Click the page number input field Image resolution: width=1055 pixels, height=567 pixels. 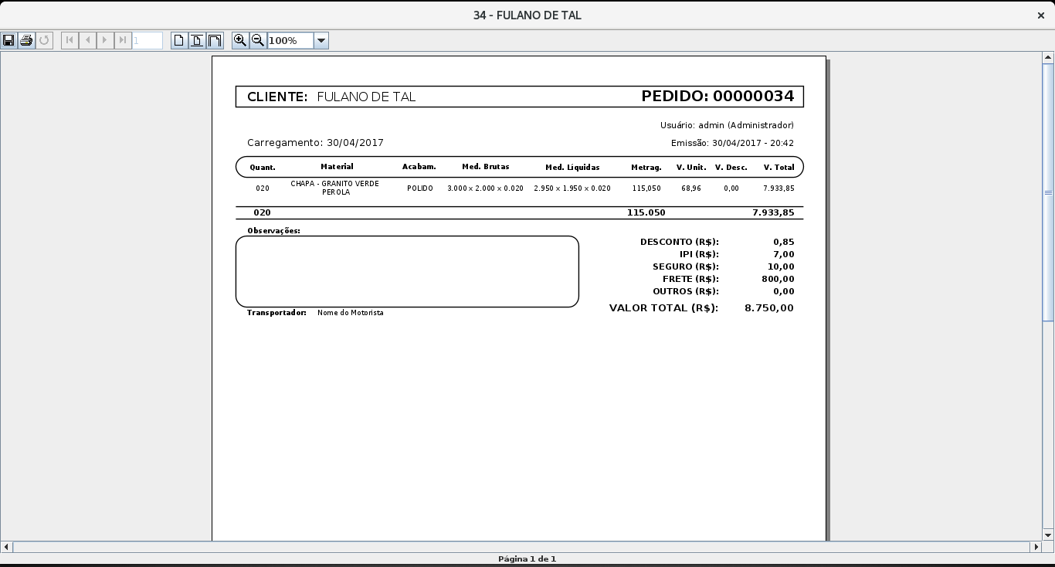(x=148, y=40)
